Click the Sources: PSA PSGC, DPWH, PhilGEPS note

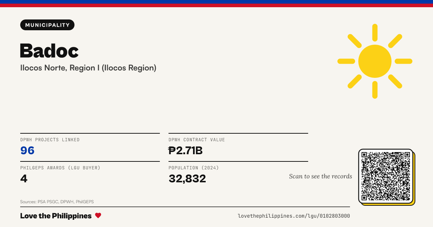(x=57, y=202)
